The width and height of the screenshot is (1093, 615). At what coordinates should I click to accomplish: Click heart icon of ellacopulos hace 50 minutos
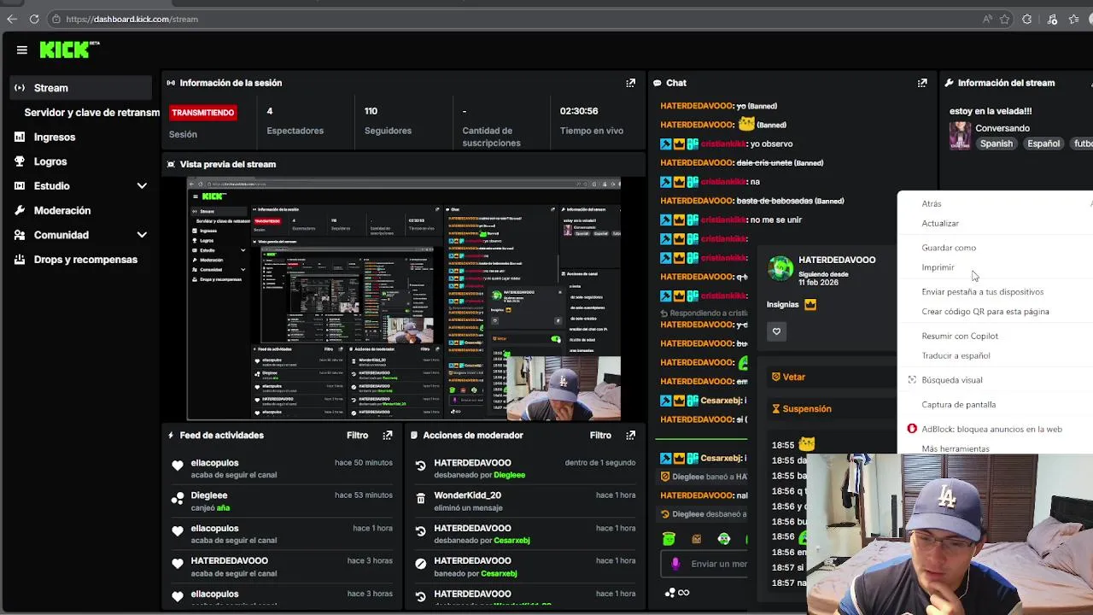(x=177, y=466)
